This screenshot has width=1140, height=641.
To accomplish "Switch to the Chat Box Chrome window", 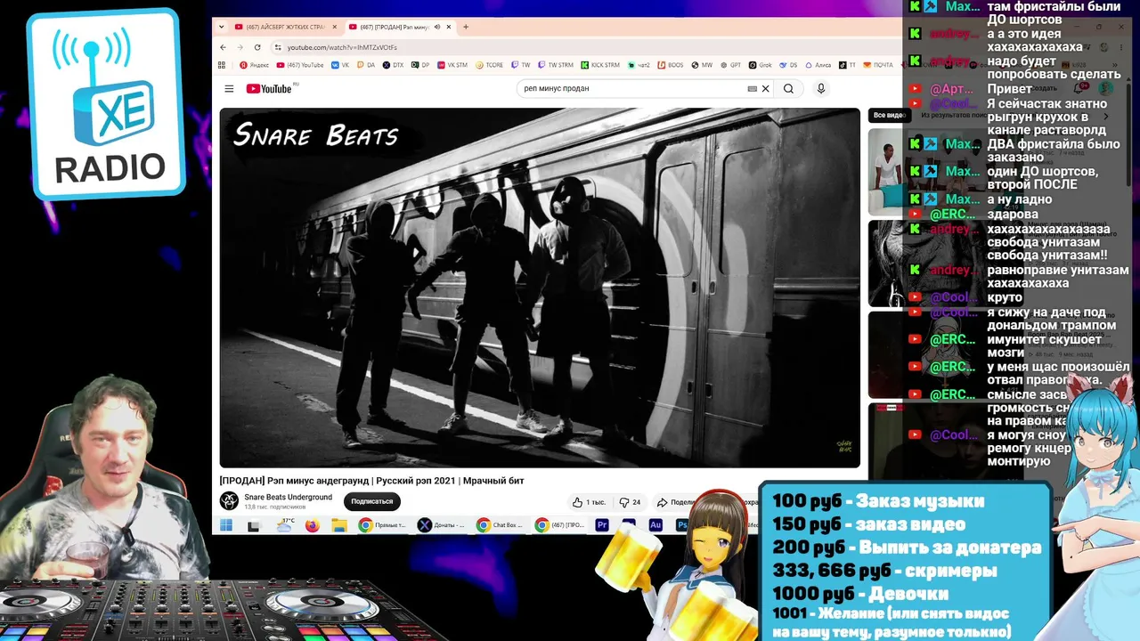I will coord(500,525).
